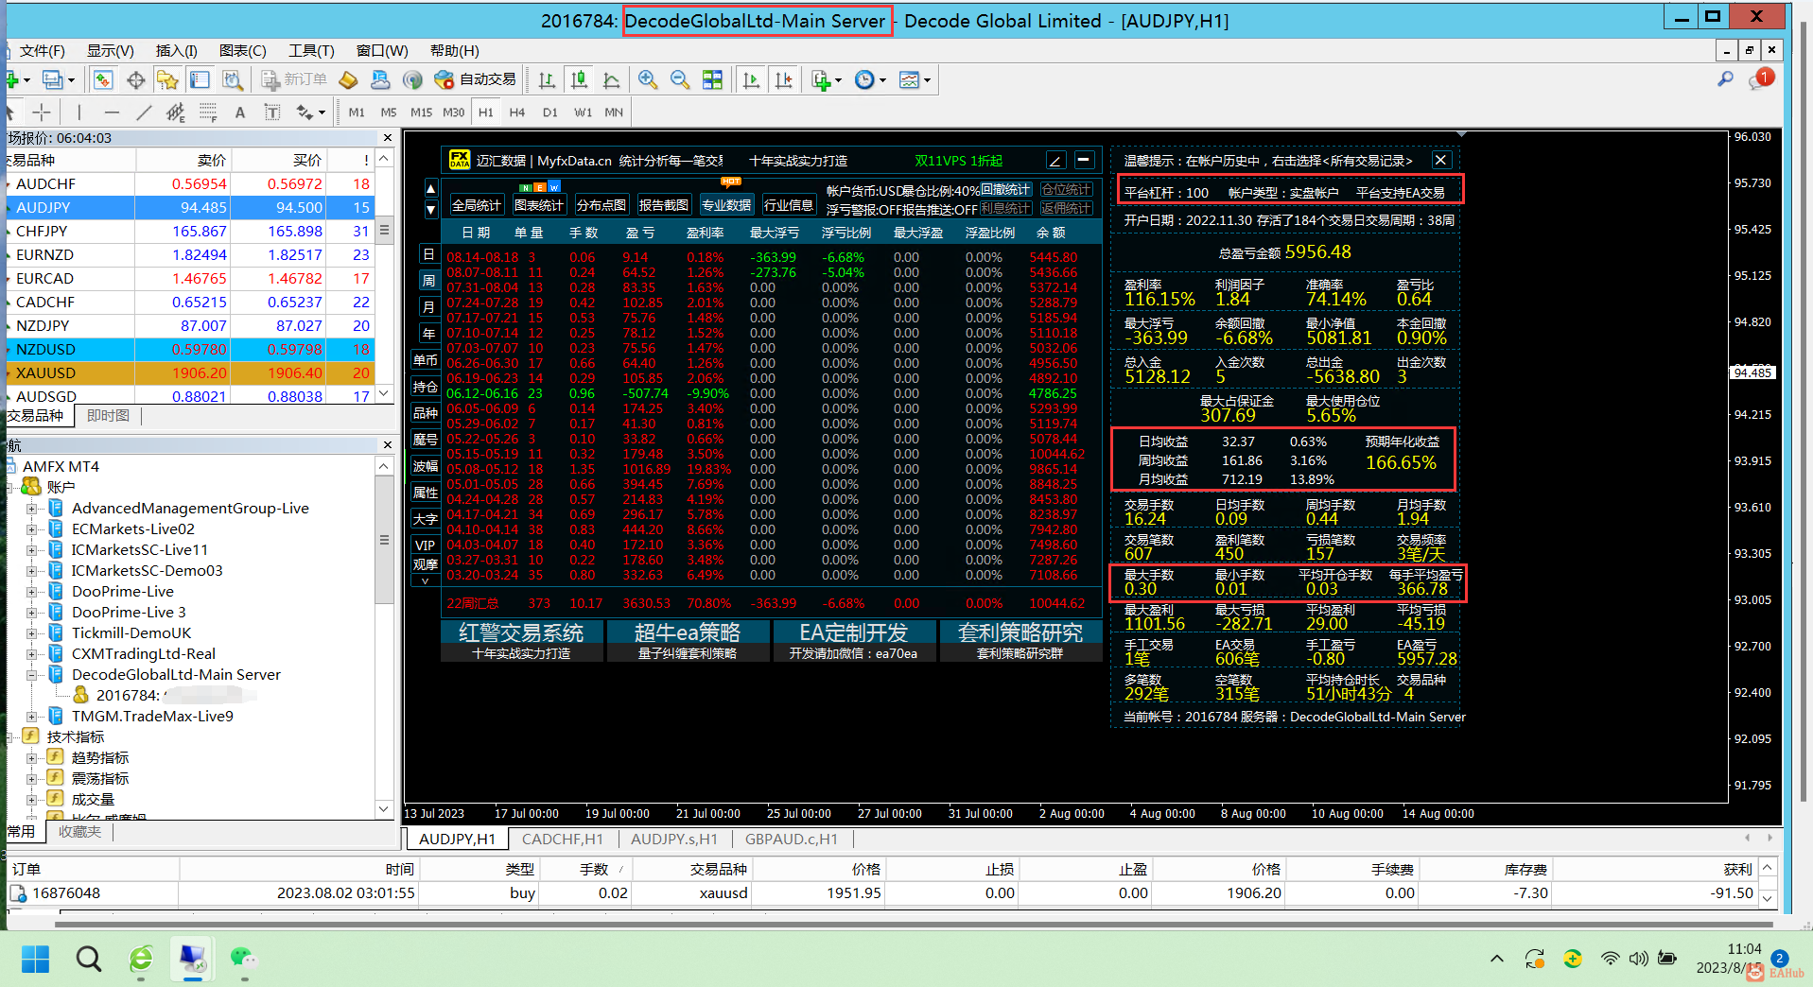The width and height of the screenshot is (1813, 987).
Task: Collapse the DecodeGlobalLtd-Main Server tree node
Action: [32, 675]
